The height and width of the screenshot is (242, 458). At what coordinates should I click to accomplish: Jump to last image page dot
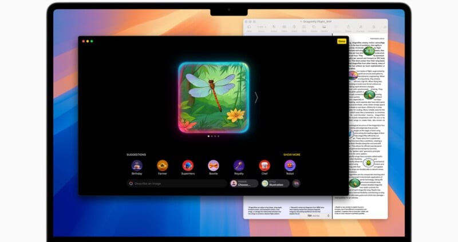pyautogui.click(x=218, y=137)
